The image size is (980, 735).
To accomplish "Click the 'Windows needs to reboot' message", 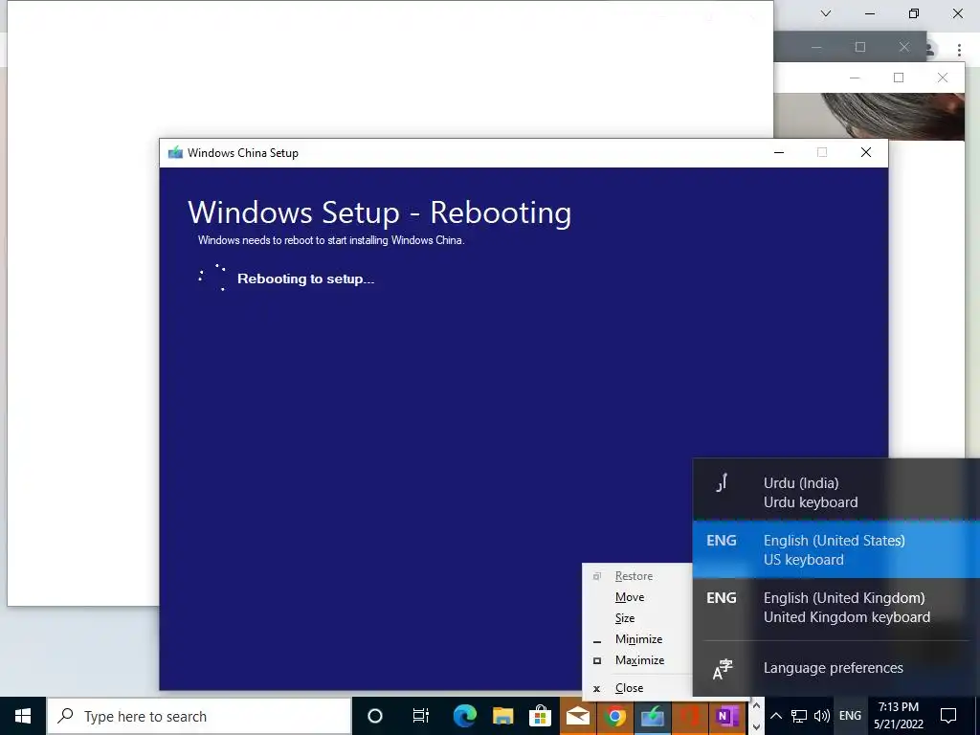I will pyautogui.click(x=331, y=240).
